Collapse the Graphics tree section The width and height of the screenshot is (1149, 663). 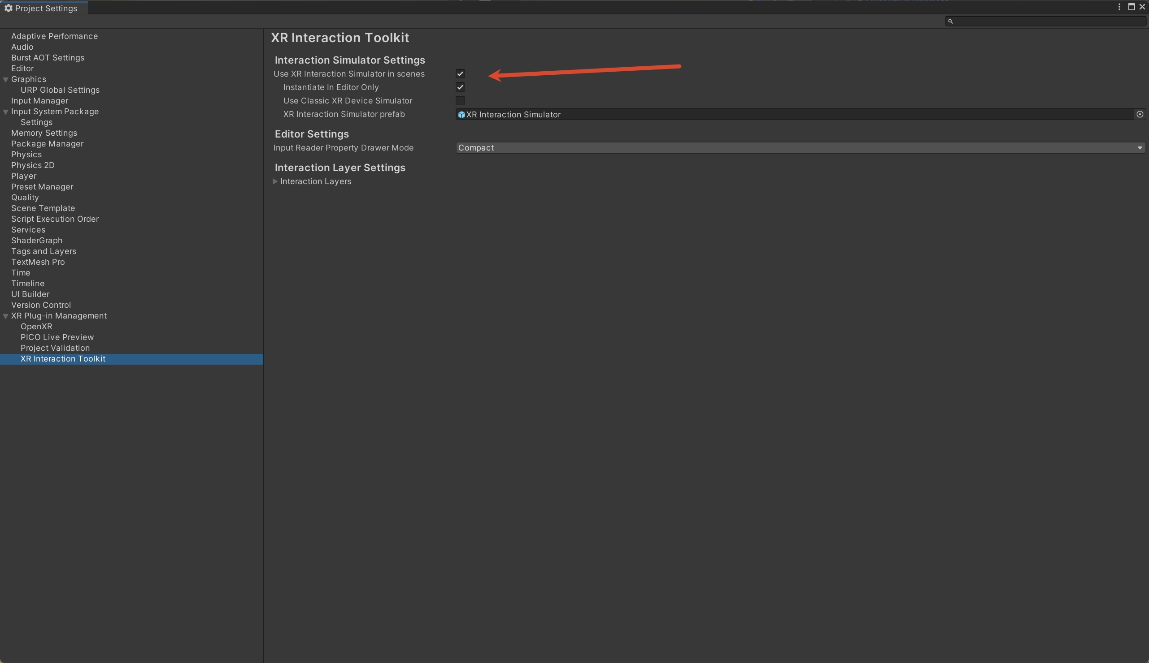click(6, 79)
